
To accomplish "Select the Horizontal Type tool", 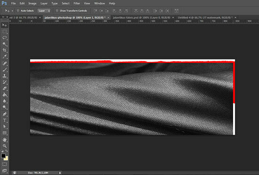I will tap(4, 120).
